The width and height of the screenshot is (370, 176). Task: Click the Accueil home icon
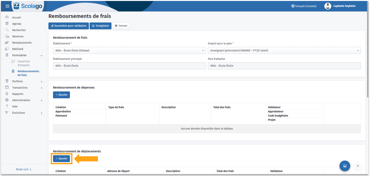(7, 17)
